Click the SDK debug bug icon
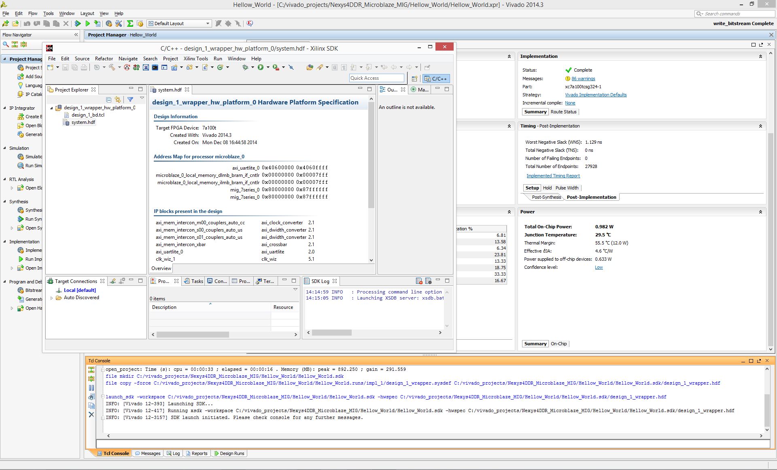This screenshot has width=777, height=470. (245, 67)
